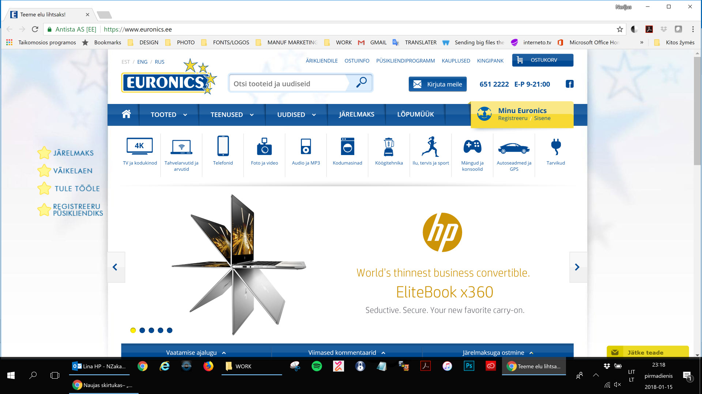The width and height of the screenshot is (702, 394).
Task: Open ÄRIKLIENDILE in the top menu
Action: point(322,61)
